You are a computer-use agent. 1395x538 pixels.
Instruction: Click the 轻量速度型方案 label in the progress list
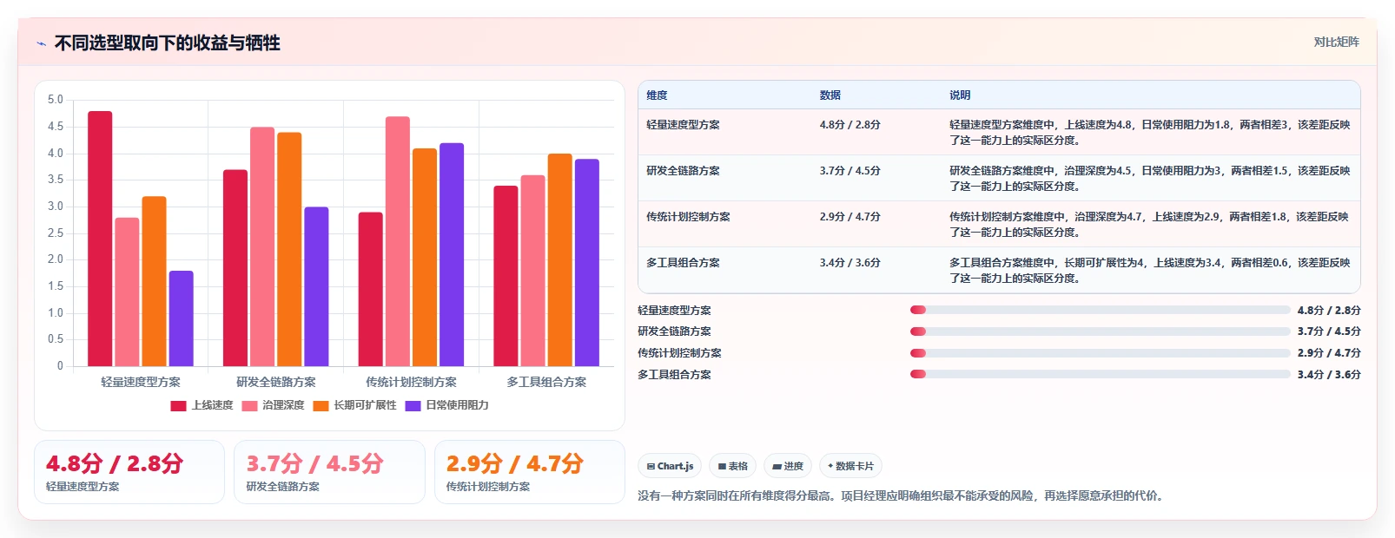tap(674, 311)
